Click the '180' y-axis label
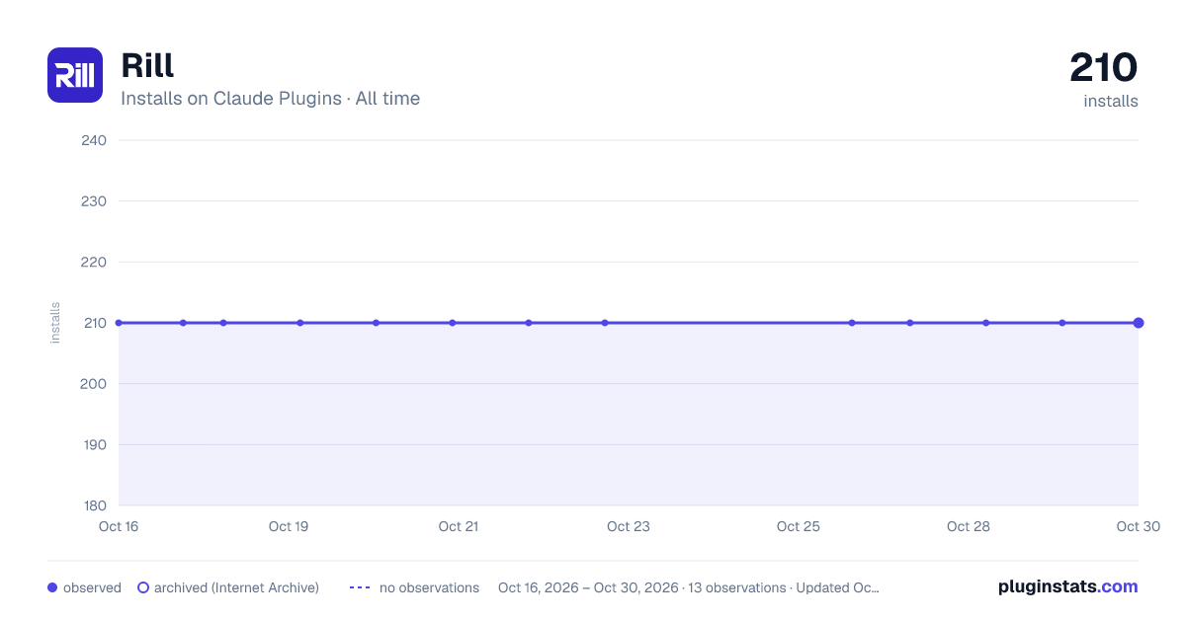The width and height of the screenshot is (1186, 622). [94, 505]
